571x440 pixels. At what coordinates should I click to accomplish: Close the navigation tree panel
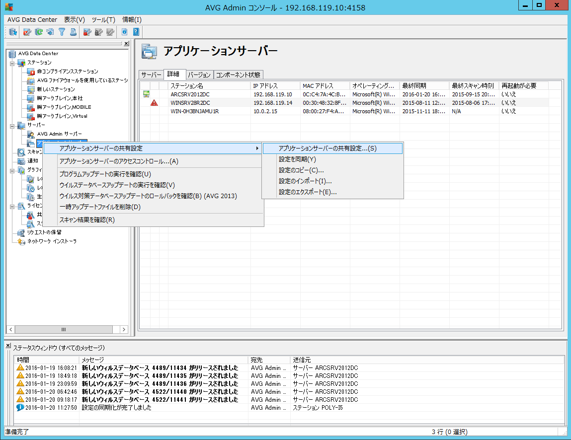(126, 44)
